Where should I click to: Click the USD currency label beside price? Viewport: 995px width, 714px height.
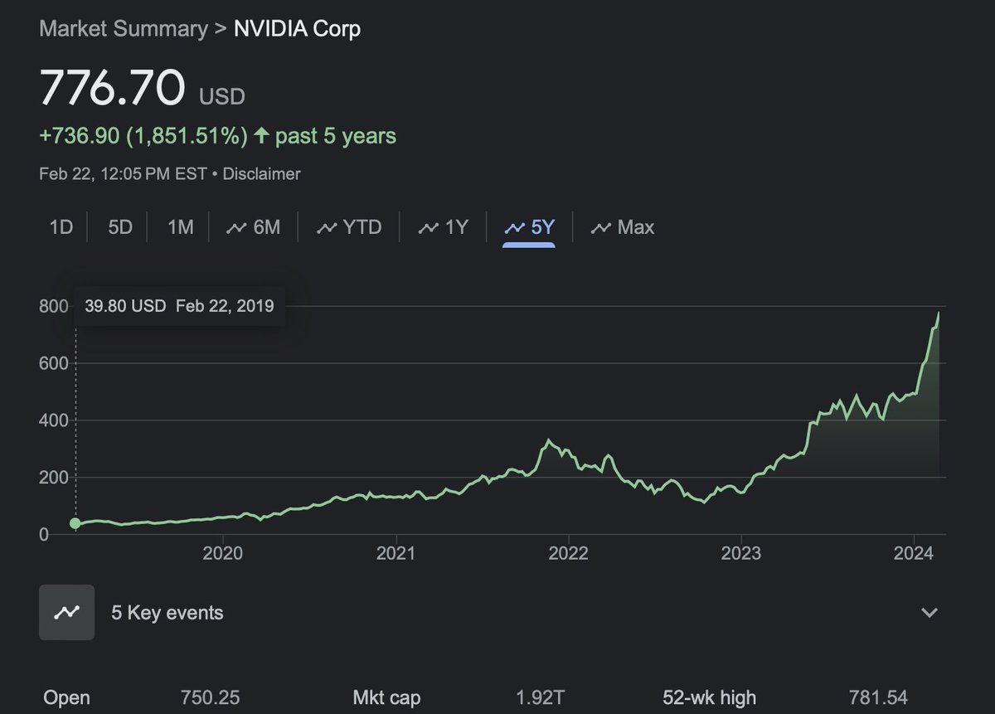pyautogui.click(x=222, y=97)
